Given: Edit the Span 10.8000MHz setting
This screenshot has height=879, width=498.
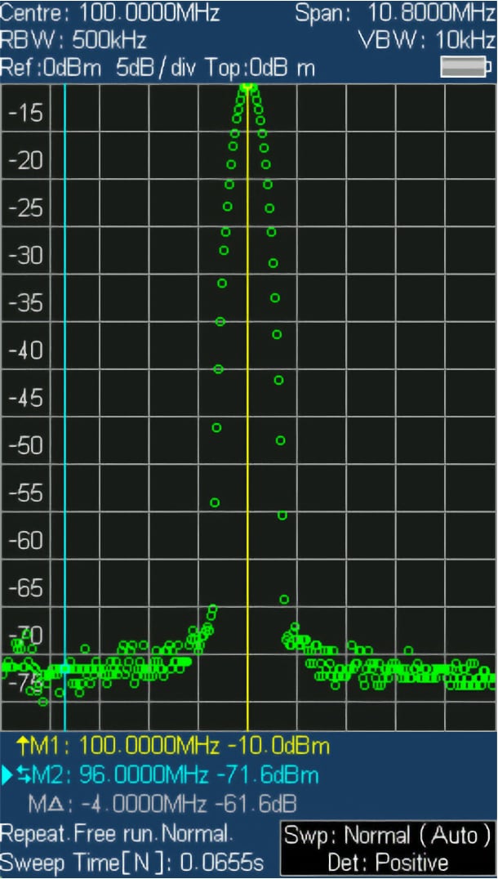Looking at the screenshot, I should tap(395, 13).
